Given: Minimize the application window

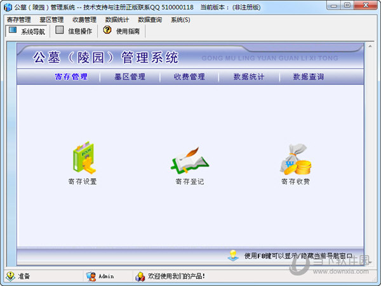Looking at the screenshot, I should 334,6.
